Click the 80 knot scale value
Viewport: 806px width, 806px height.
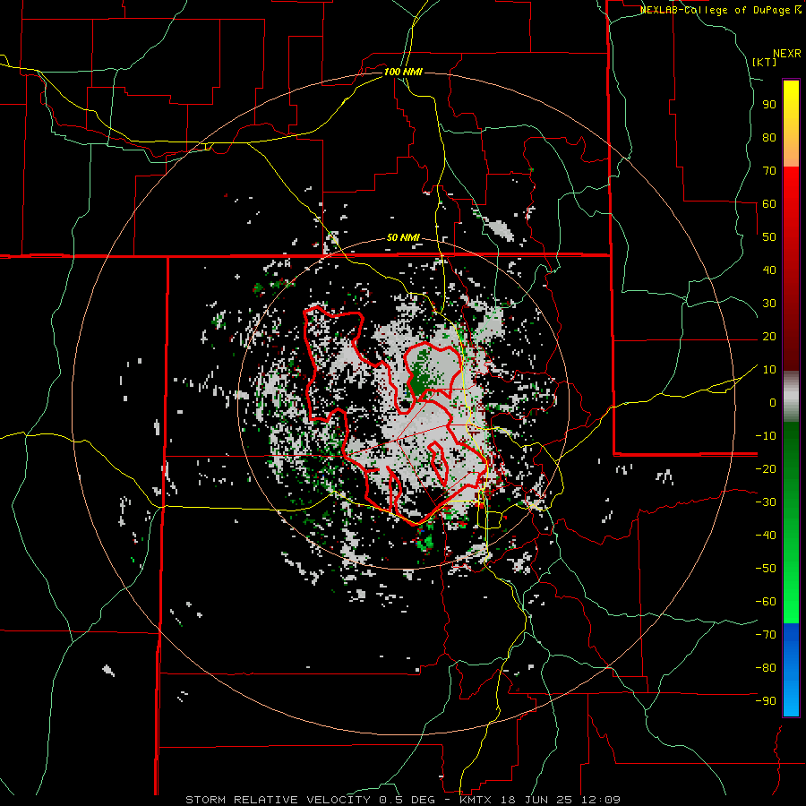coord(769,137)
